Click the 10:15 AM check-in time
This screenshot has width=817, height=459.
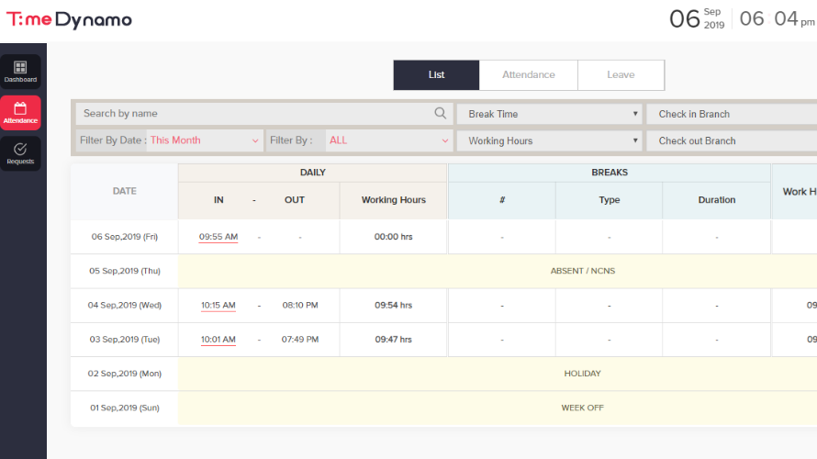(x=218, y=306)
